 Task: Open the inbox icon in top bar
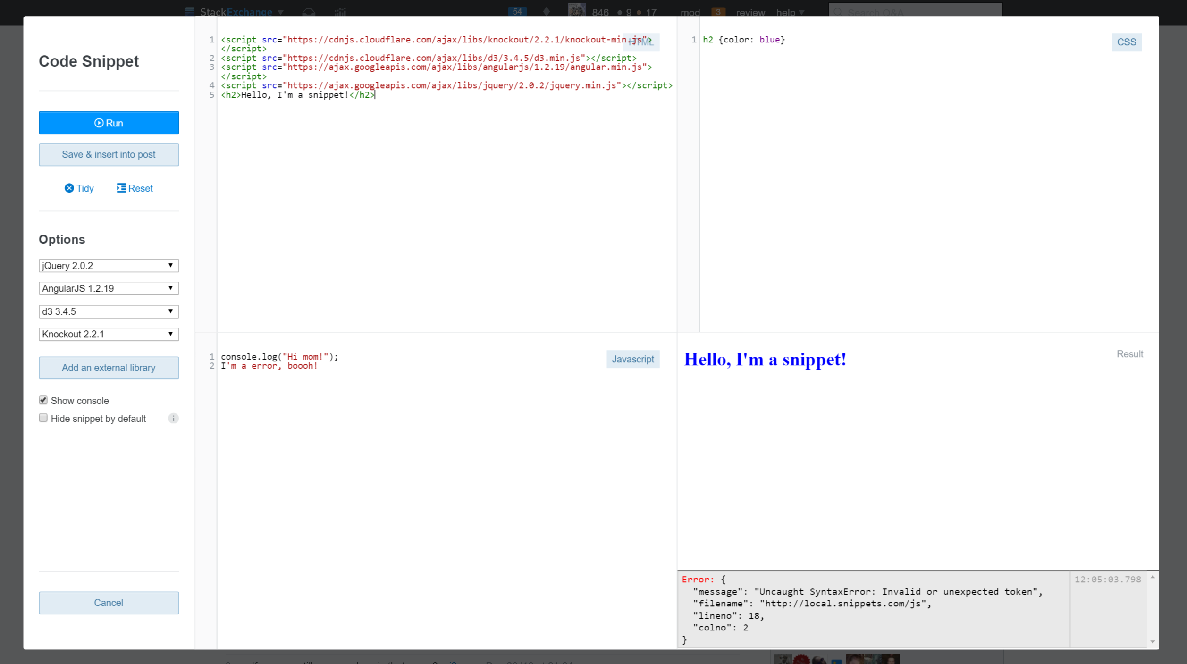coord(309,12)
